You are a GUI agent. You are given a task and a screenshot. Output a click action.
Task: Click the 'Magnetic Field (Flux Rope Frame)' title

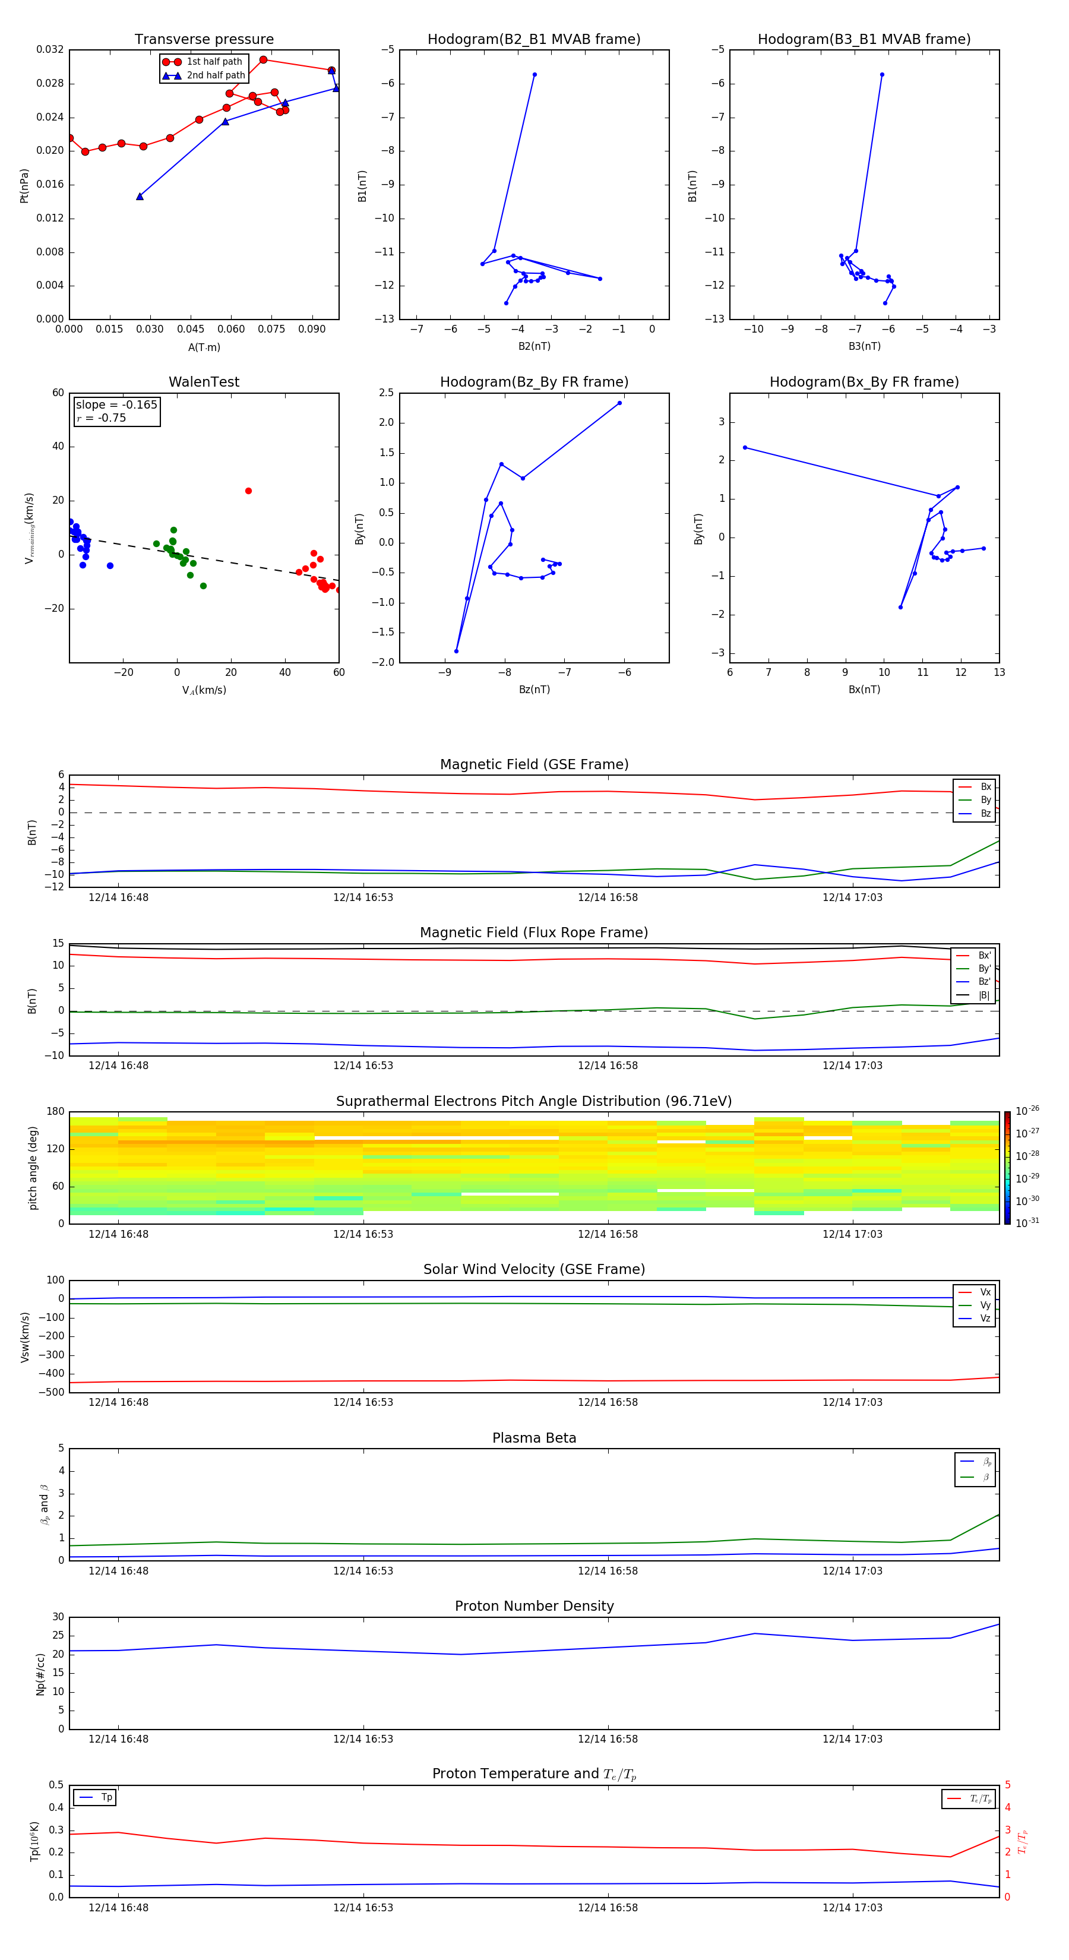pos(534,933)
